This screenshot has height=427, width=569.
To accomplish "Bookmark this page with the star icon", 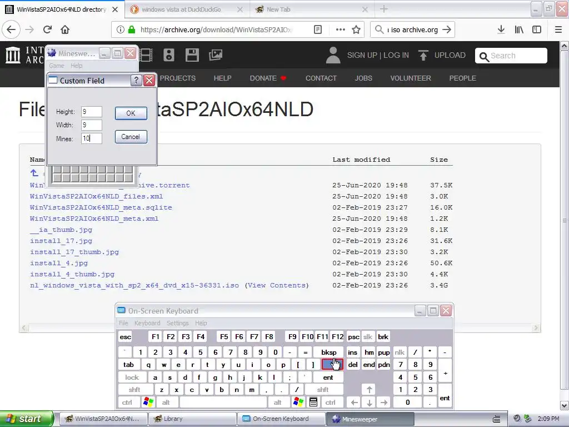I will tap(356, 30).
